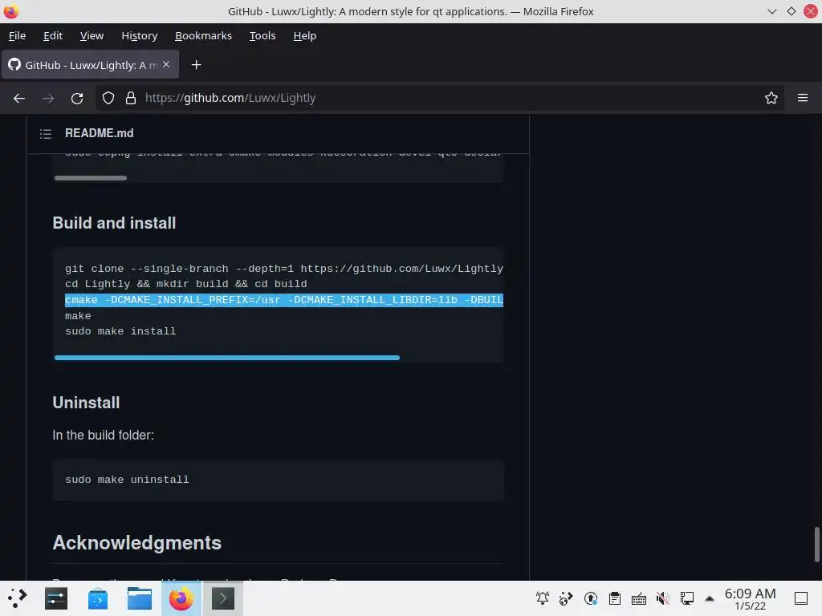Open the system updates tray icon
Viewport: 822px width, 616px height.
point(591,598)
